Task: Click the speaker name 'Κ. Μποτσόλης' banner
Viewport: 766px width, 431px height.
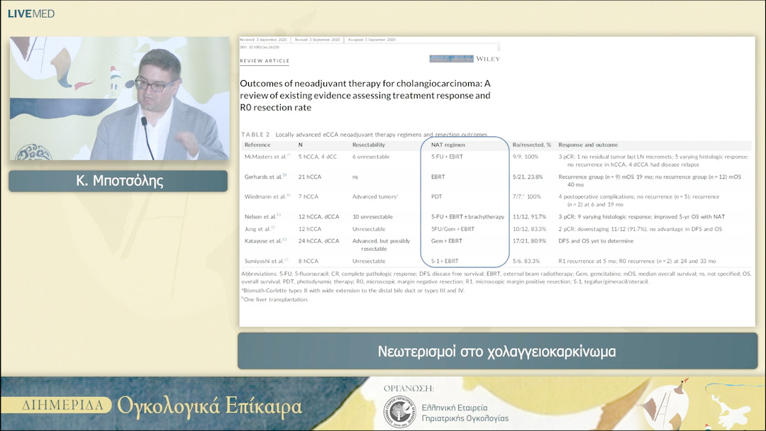Action: 118,181
